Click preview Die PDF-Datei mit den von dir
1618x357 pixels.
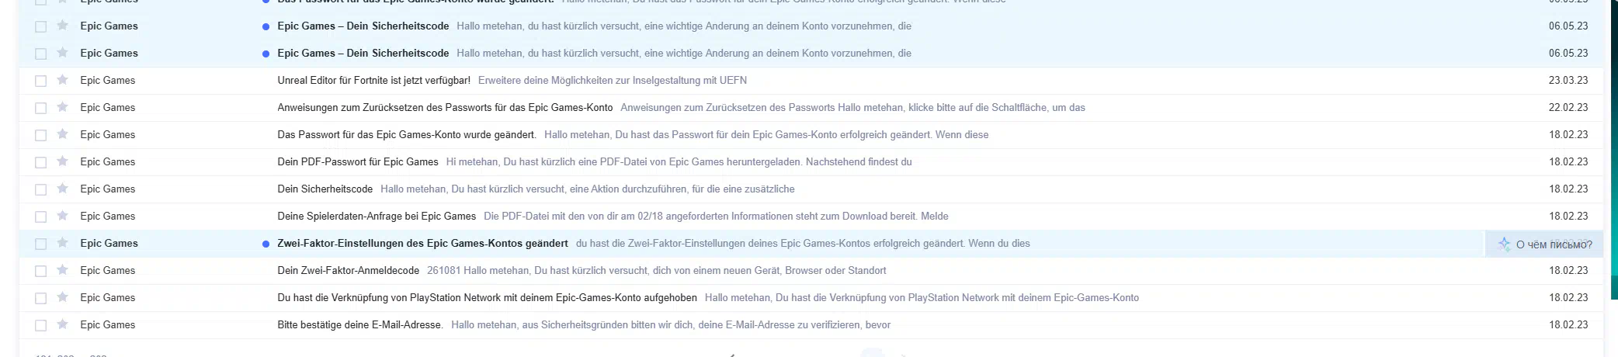(x=716, y=216)
